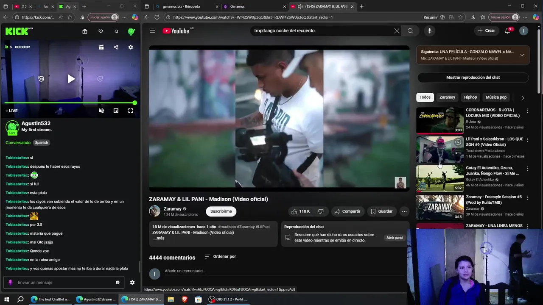543x305 pixels.
Task: Open Brave browser from taskbar
Action: point(185,299)
